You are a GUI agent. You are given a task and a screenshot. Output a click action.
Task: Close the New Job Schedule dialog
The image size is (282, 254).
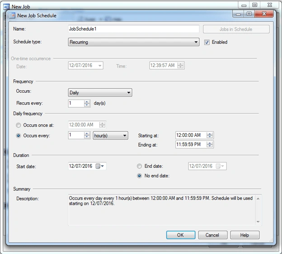(264, 14)
